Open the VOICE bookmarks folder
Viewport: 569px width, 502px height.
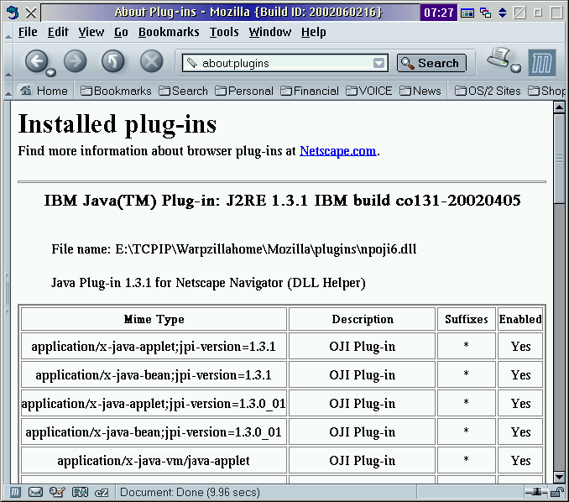368,91
